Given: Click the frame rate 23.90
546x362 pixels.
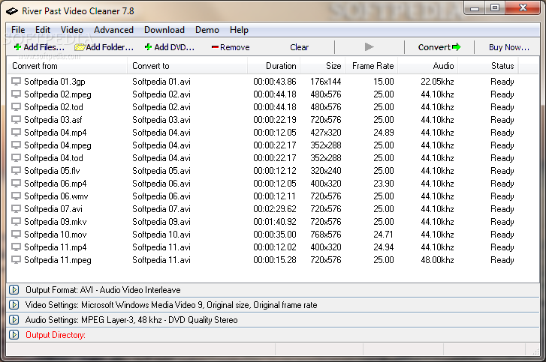Looking at the screenshot, I should (384, 184).
